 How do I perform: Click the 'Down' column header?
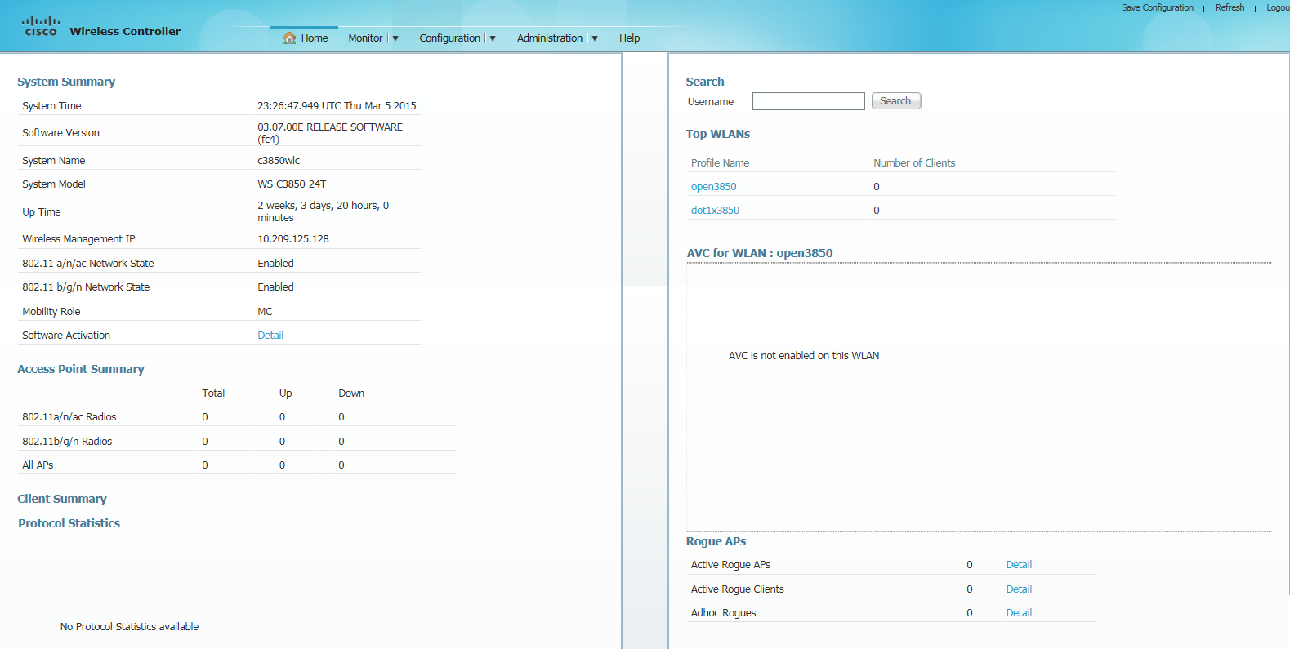[x=351, y=393]
